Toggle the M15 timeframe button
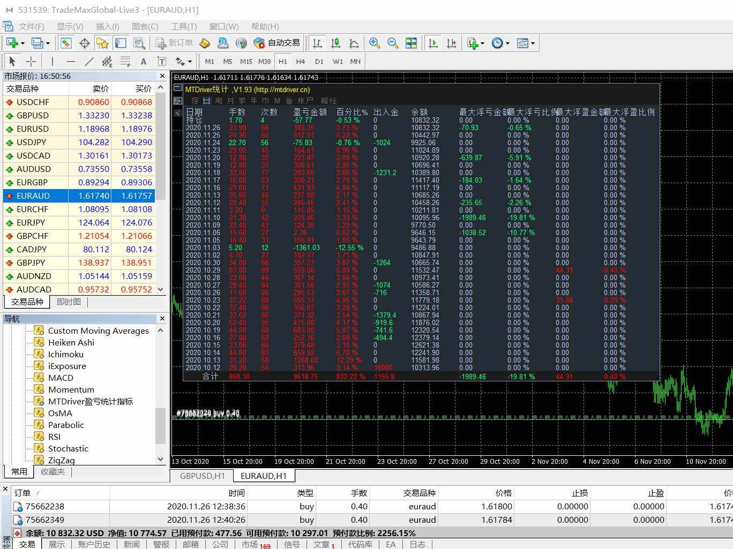The height and width of the screenshot is (549, 733). [246, 62]
